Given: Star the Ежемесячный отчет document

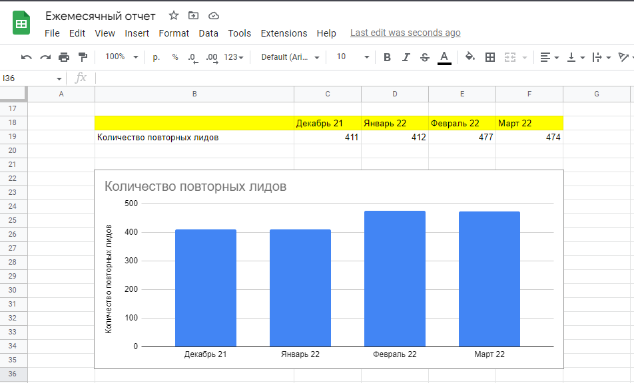Looking at the screenshot, I should pos(174,16).
